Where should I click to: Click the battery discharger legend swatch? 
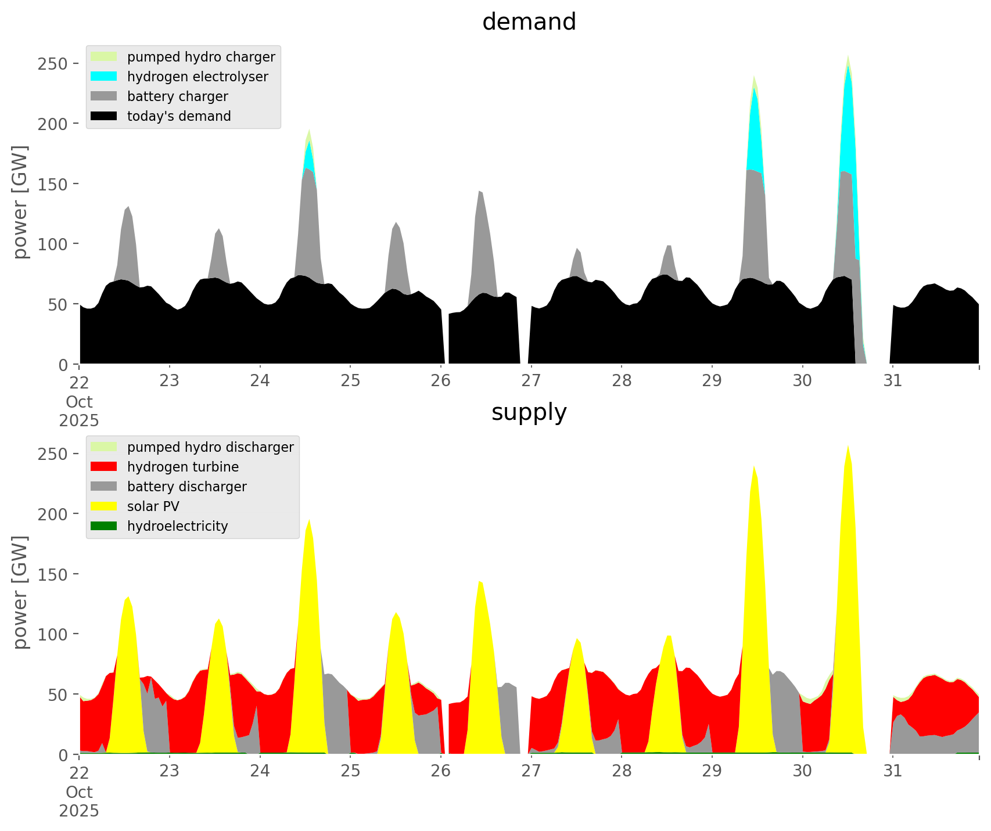(104, 487)
